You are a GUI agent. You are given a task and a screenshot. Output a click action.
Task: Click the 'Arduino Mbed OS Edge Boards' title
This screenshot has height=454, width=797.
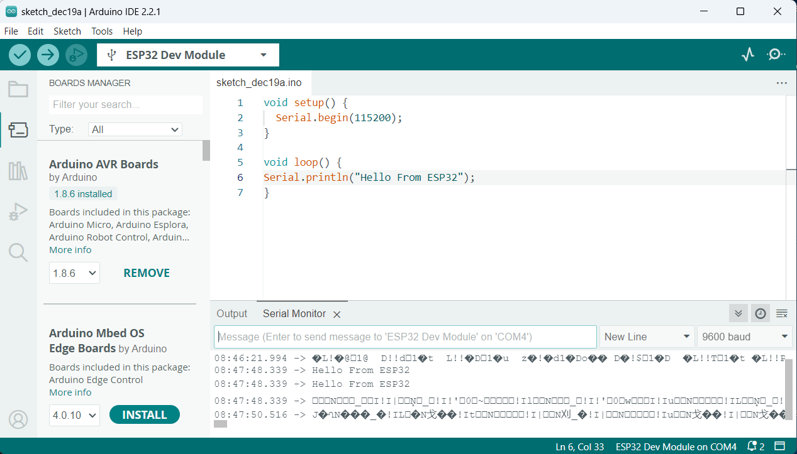pyautogui.click(x=97, y=340)
